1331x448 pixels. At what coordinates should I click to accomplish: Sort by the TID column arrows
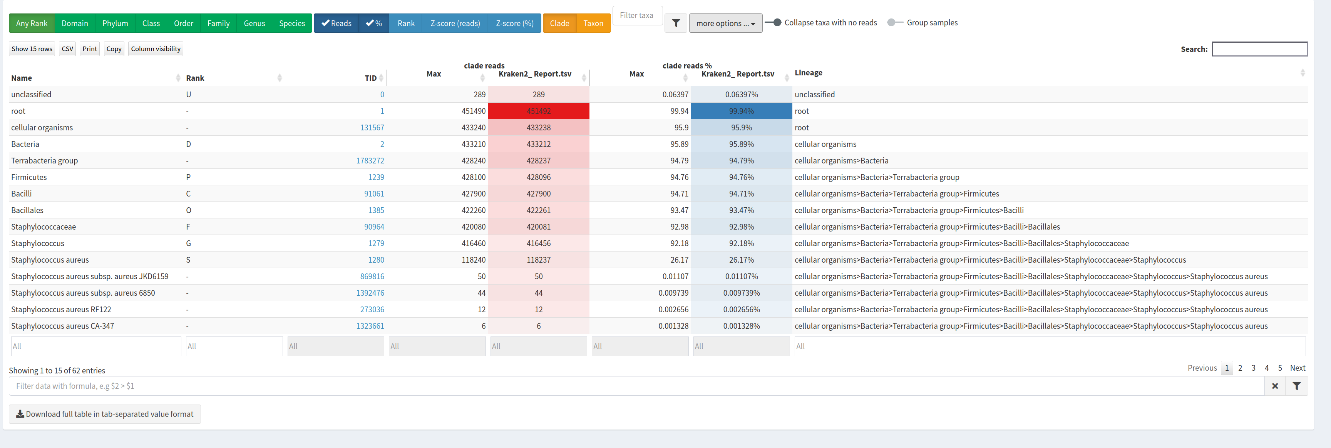click(381, 78)
